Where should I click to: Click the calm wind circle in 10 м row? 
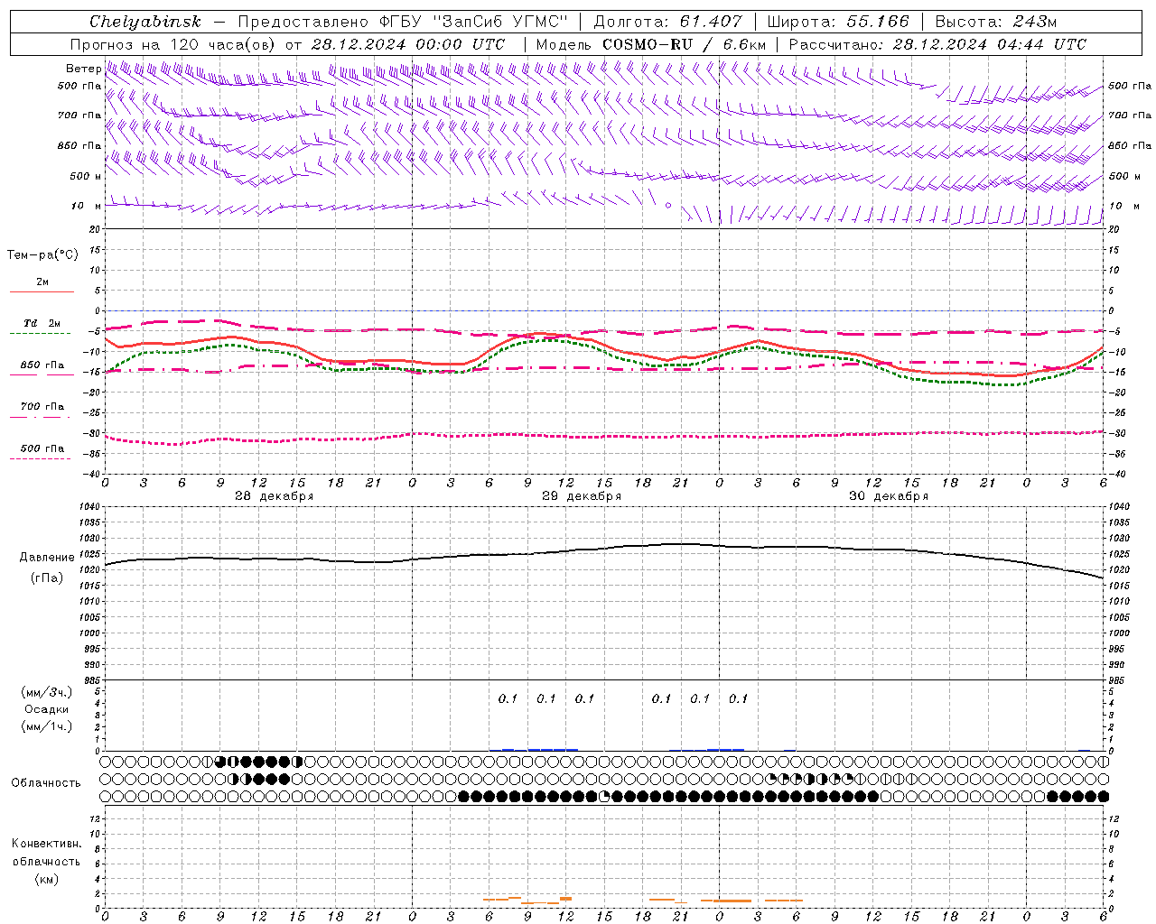668,205
